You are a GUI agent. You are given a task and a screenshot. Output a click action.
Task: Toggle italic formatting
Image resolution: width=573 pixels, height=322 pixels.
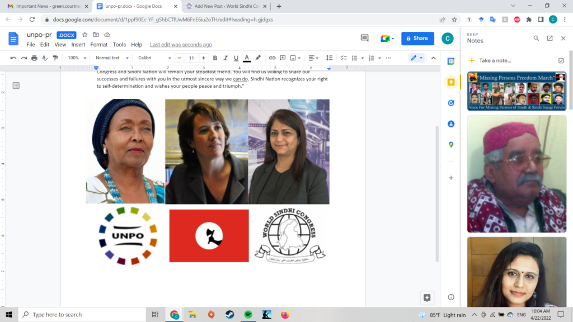tap(226, 58)
